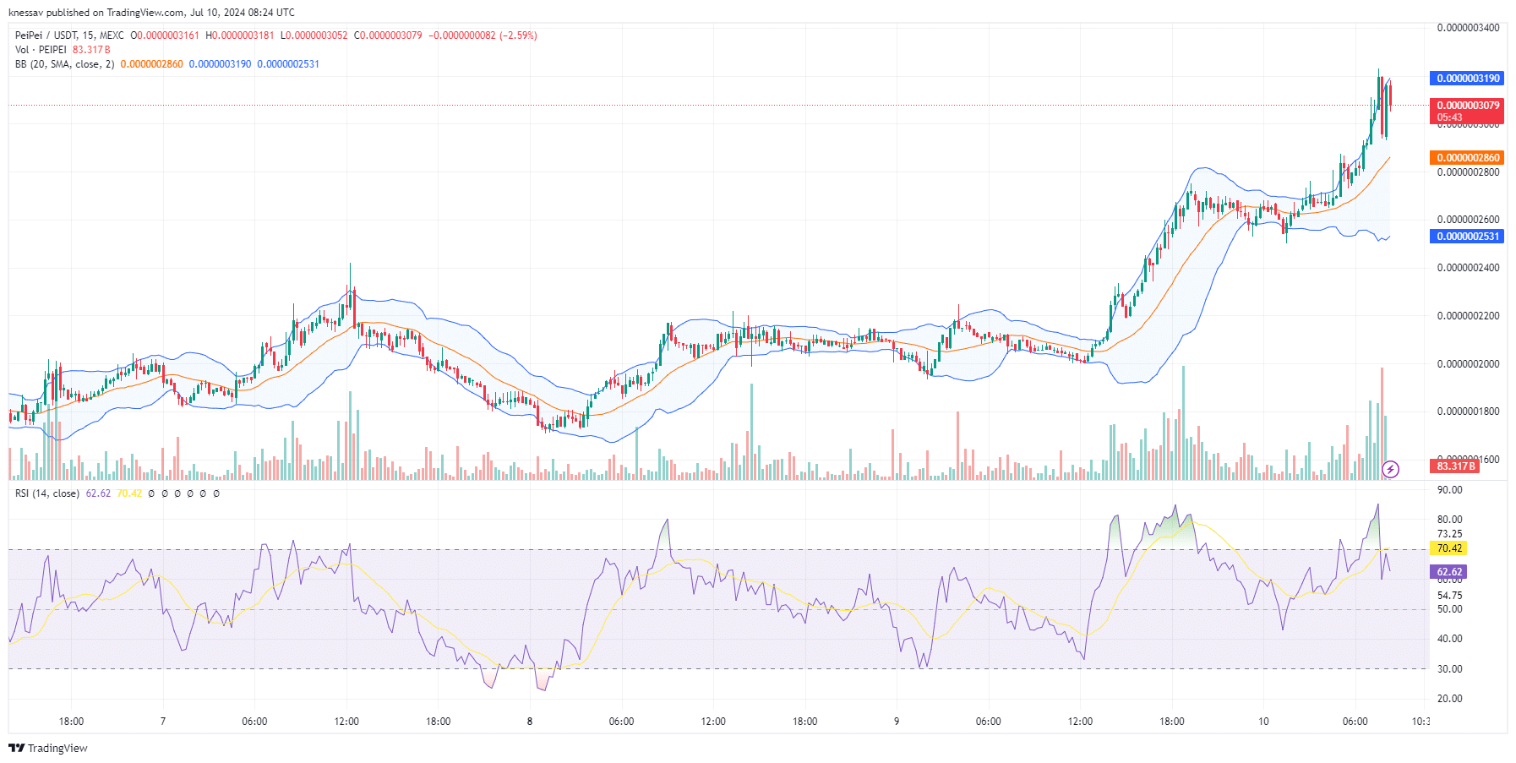
Task: Click lower band value 0.0000002531 in BB legend
Action: pos(288,64)
